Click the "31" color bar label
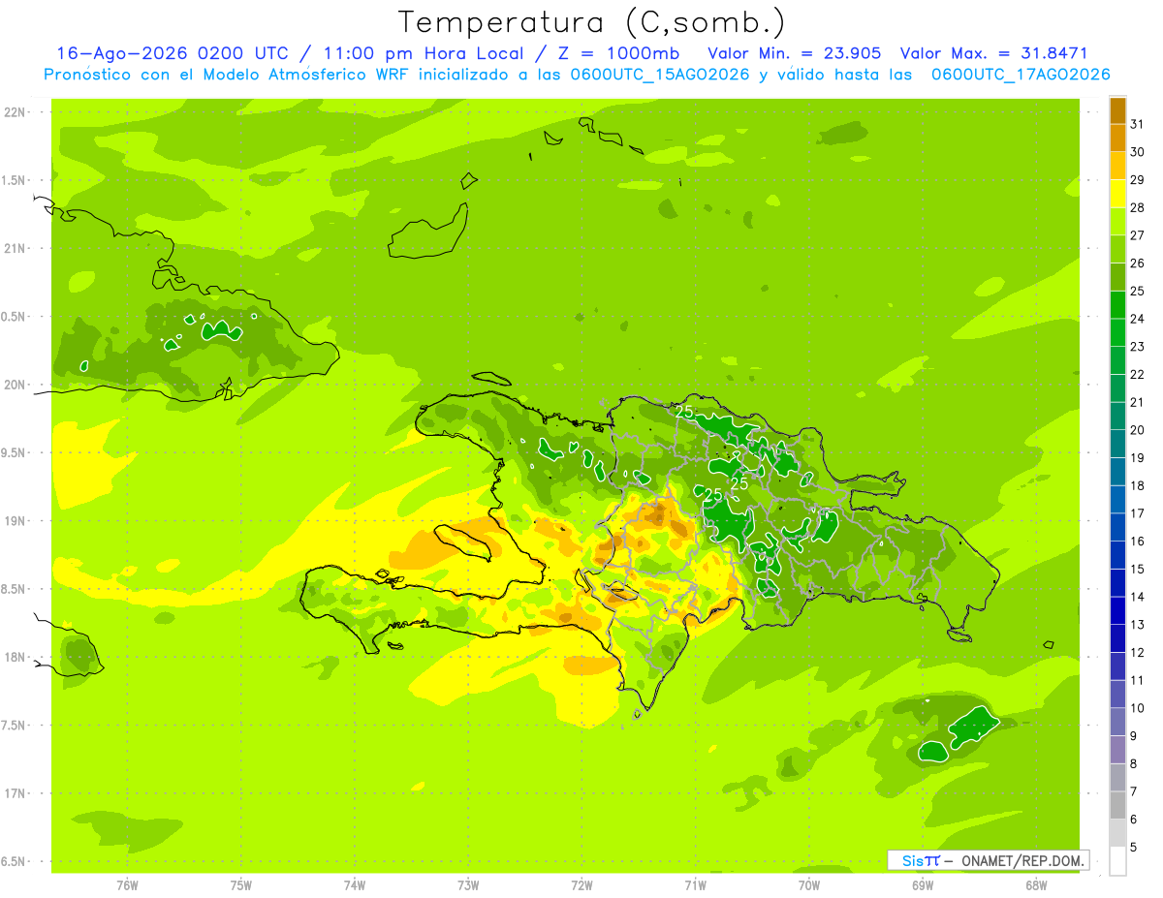This screenshot has width=1163, height=898. pyautogui.click(x=1138, y=124)
